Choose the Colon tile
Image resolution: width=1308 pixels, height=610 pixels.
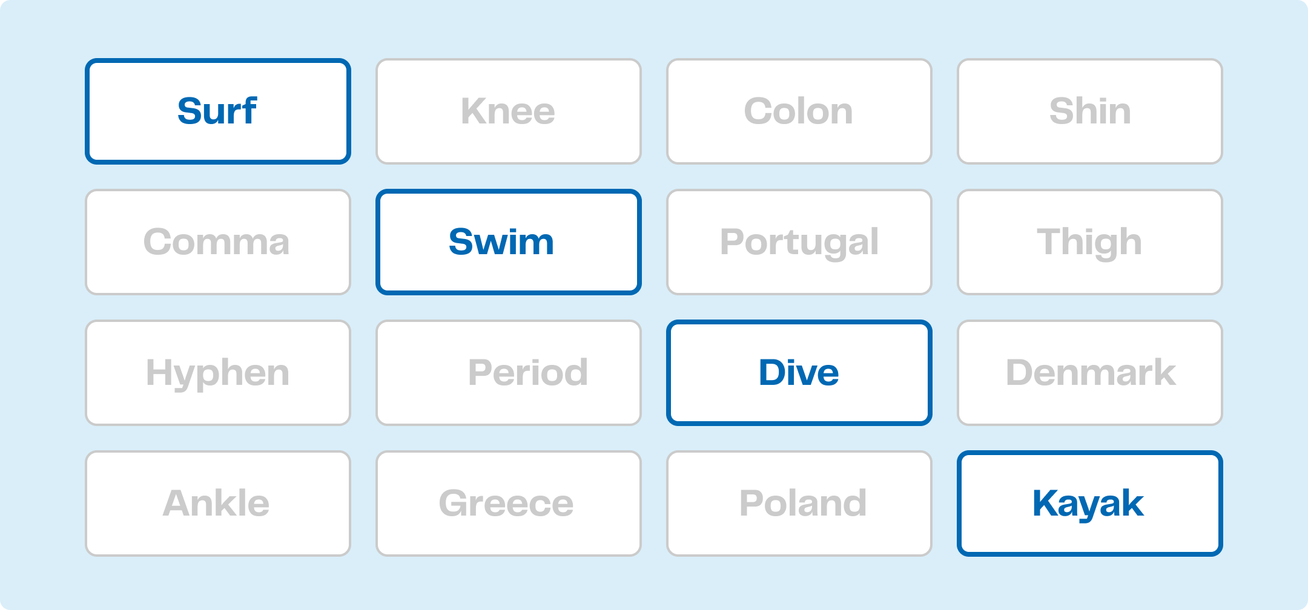[x=799, y=111]
